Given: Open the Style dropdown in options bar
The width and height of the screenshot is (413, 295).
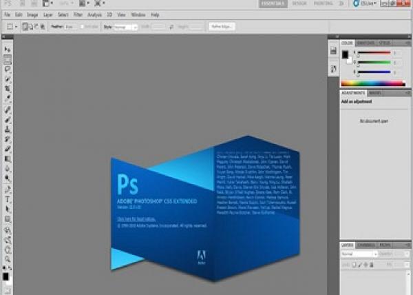Looking at the screenshot, I should click(126, 27).
